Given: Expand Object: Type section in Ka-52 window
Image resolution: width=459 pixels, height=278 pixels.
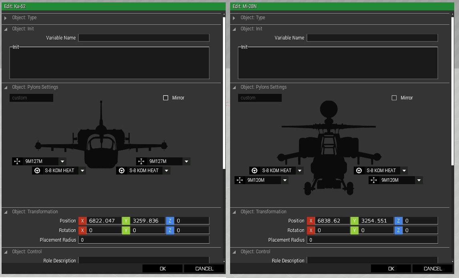Looking at the screenshot, I should [x=5, y=18].
